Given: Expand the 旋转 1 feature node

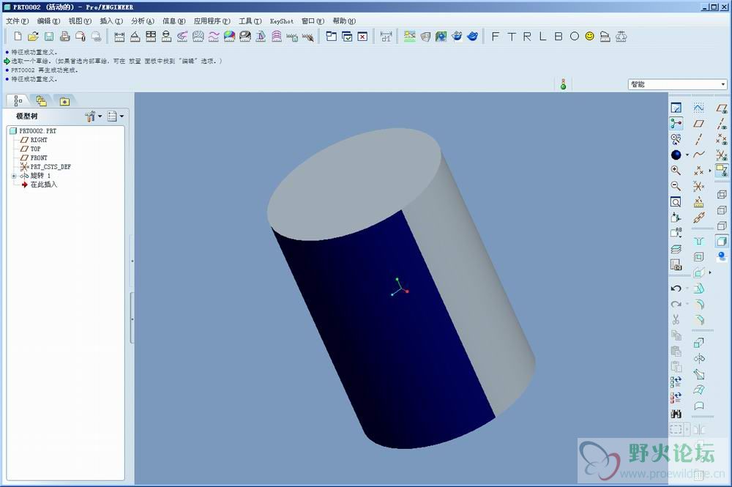Looking at the screenshot, I should (x=14, y=176).
